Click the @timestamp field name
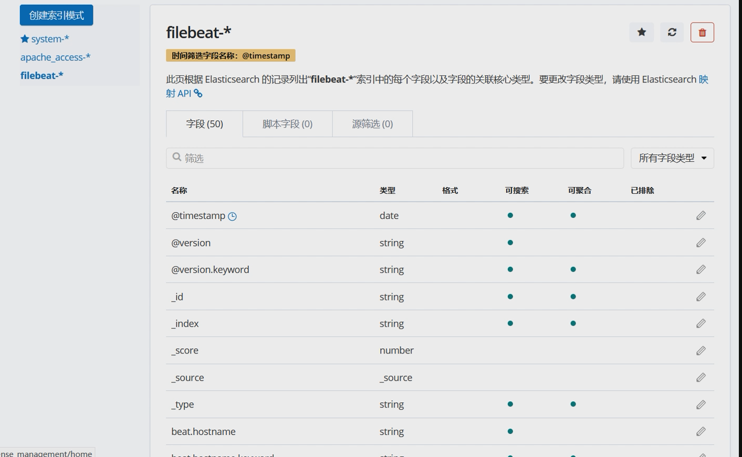 coord(198,216)
